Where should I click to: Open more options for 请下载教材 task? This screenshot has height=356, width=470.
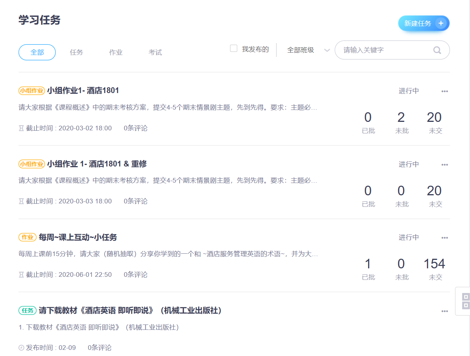[x=445, y=311]
